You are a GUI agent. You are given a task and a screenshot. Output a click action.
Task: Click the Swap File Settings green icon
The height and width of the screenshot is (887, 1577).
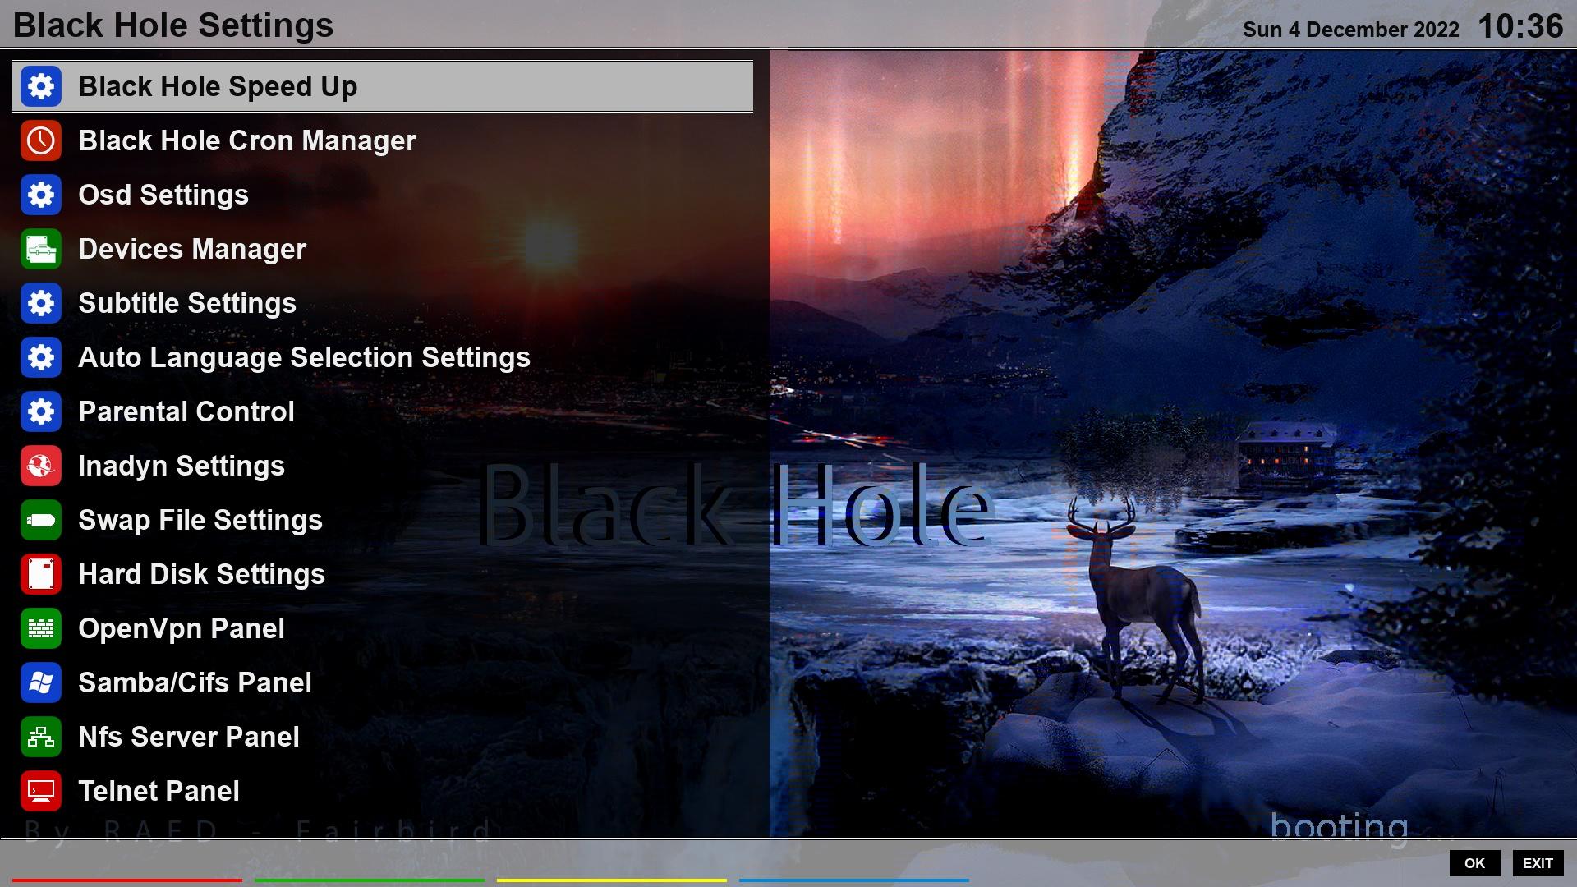pyautogui.click(x=41, y=520)
